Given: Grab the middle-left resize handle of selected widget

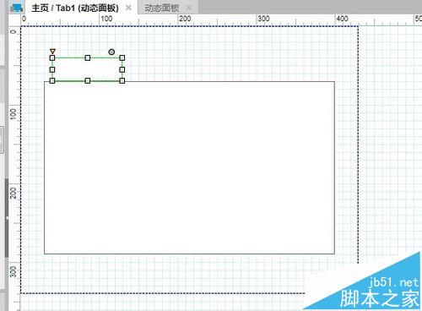Looking at the screenshot, I should point(52,69).
